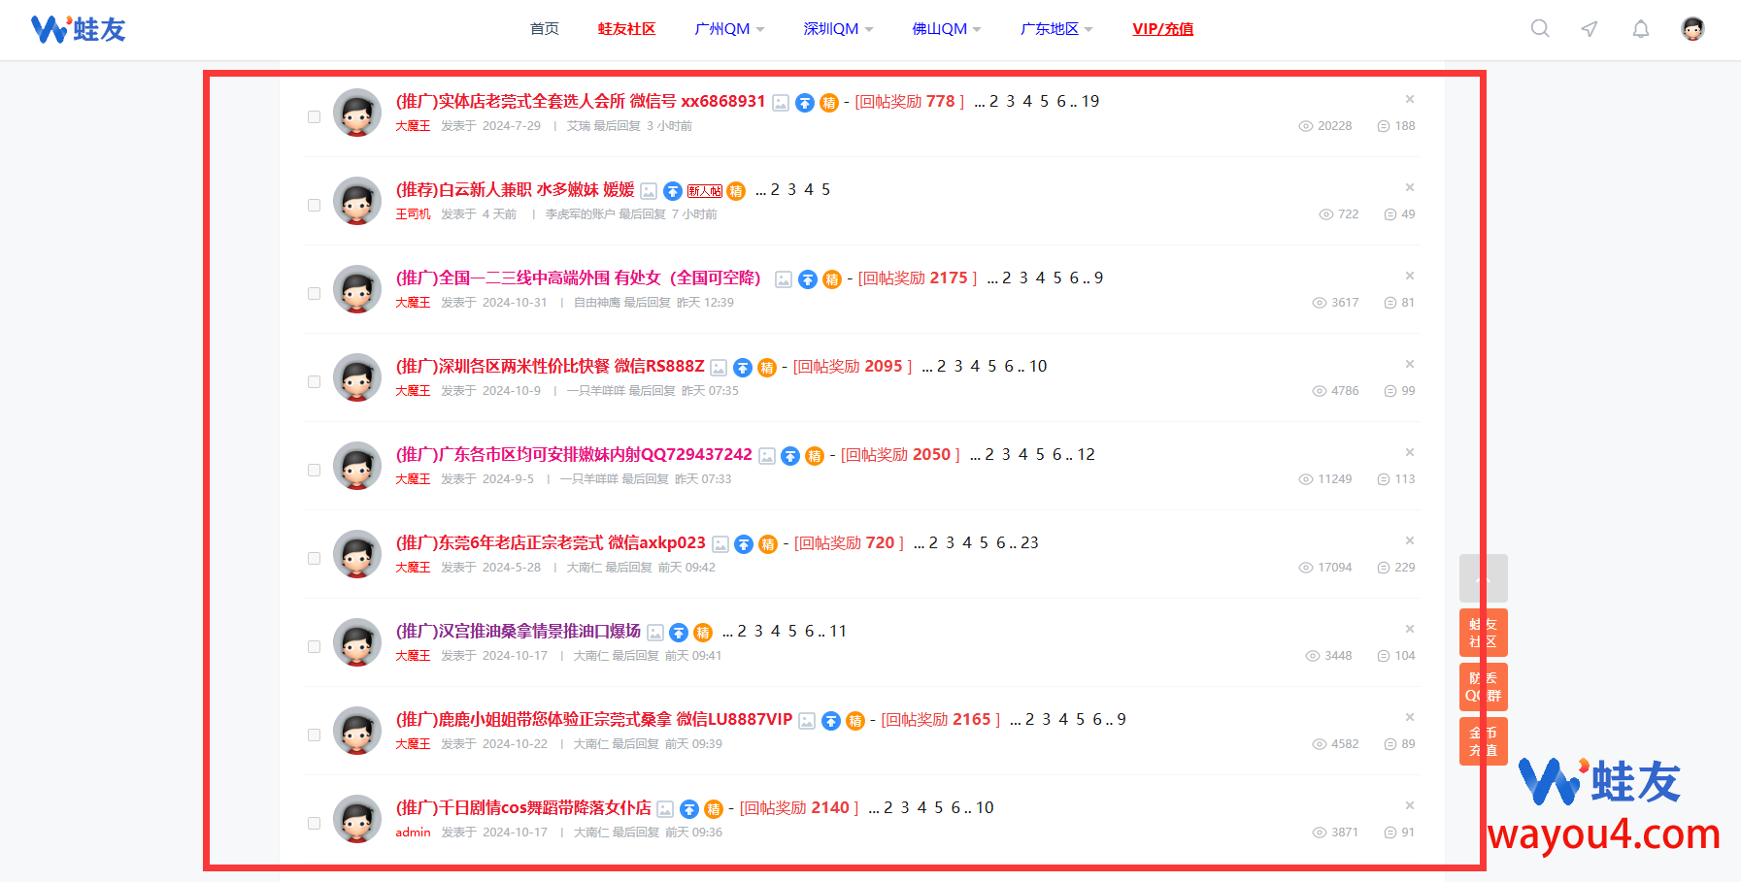Screen dimensions: 1741x882
Task: Dismiss the 2024-10-22 post with its X
Action: coord(1410,717)
